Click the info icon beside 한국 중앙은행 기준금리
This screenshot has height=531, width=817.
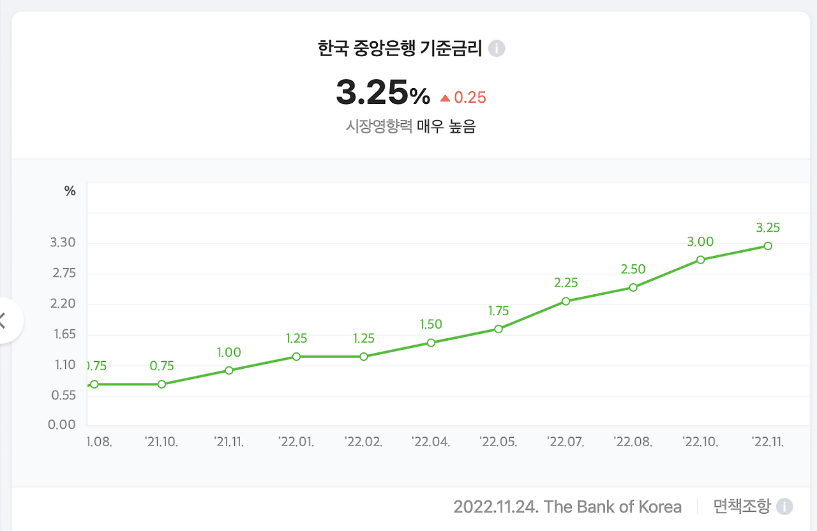[x=497, y=48]
